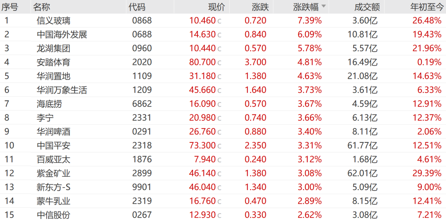Click the 名称 column header
This screenshot has height=221, width=446.
[42, 7]
